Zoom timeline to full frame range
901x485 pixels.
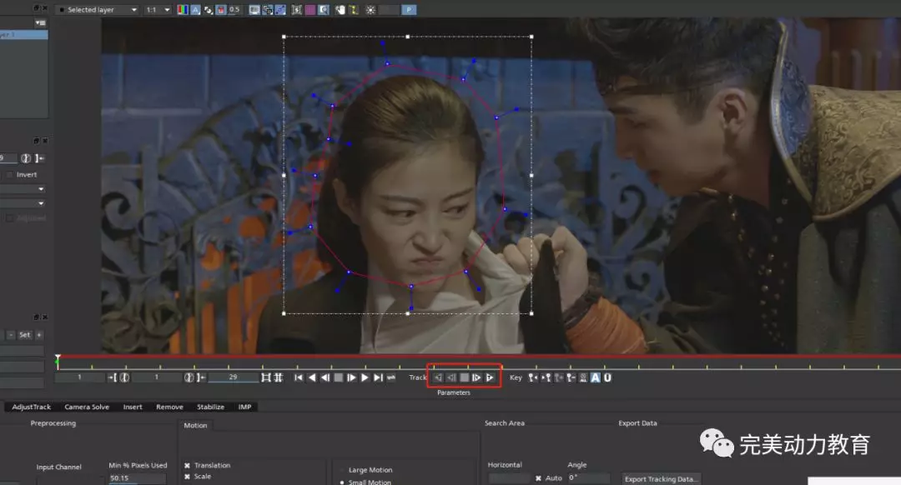[278, 377]
